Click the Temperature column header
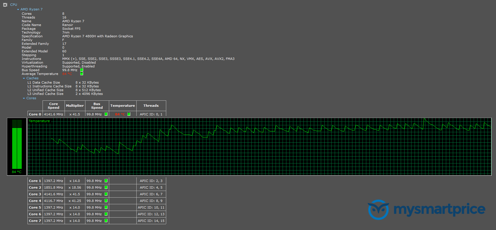 (122, 106)
